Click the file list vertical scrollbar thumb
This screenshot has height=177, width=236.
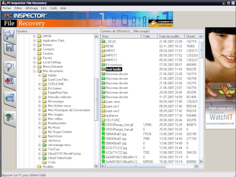(x=201, y=50)
